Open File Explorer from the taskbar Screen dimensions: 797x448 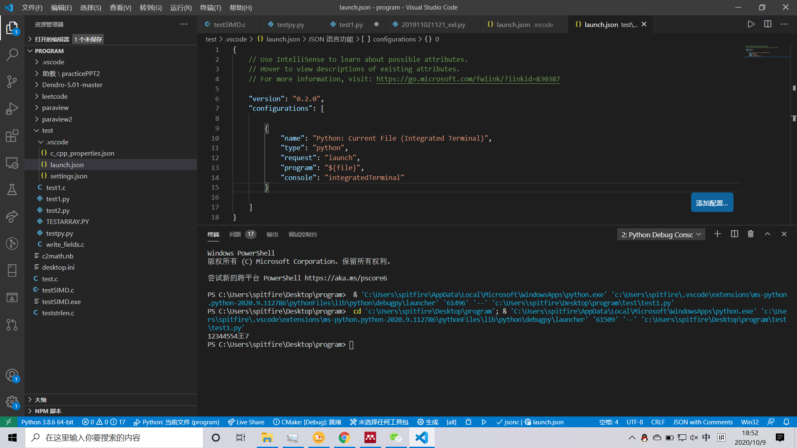click(267, 438)
